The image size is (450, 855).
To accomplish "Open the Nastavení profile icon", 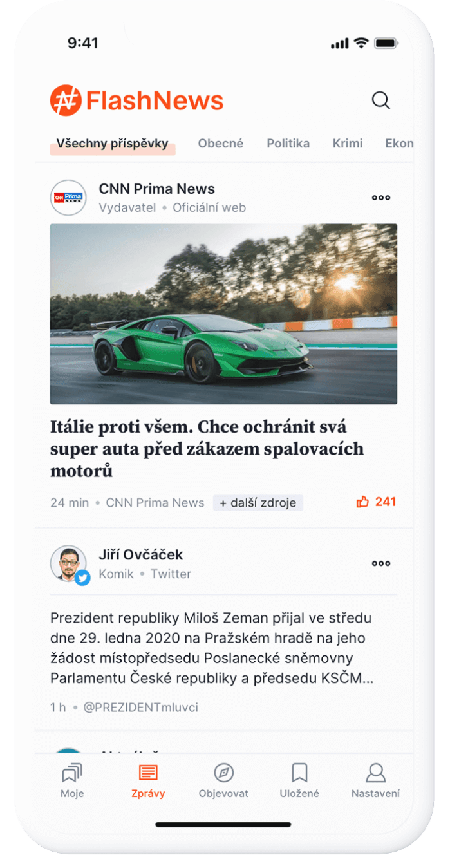I will tap(375, 773).
